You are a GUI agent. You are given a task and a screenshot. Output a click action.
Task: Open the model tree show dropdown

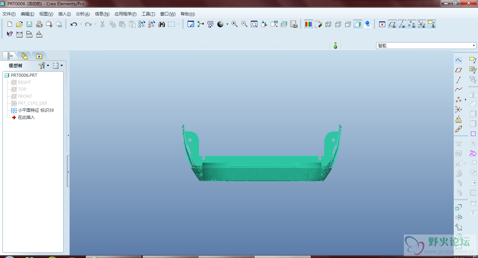58,66
